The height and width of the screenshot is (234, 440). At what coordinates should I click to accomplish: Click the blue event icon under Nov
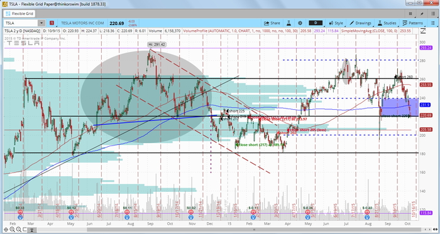(x=191, y=217)
